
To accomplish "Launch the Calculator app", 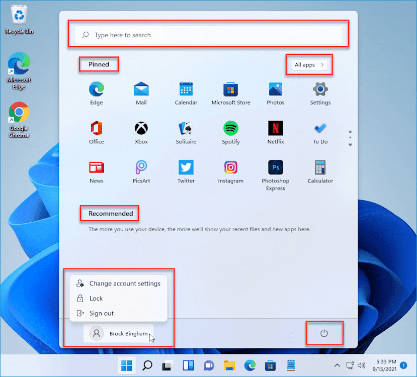I will 320,171.
